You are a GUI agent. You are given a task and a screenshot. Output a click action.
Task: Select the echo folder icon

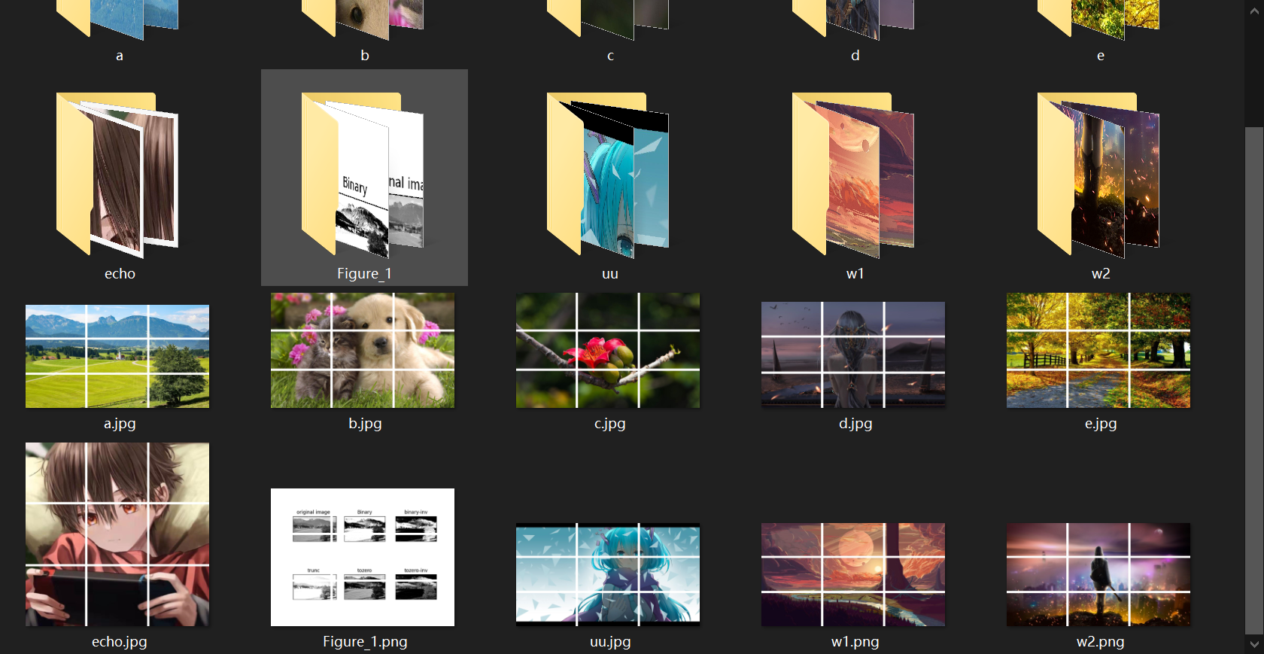[x=118, y=174]
